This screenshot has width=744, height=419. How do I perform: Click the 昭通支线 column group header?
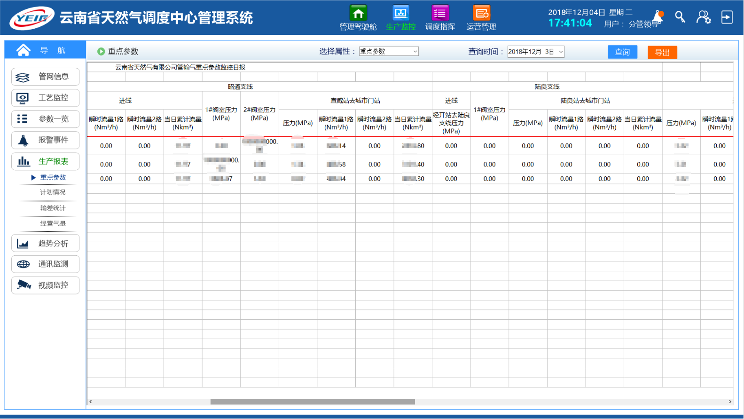click(x=240, y=87)
